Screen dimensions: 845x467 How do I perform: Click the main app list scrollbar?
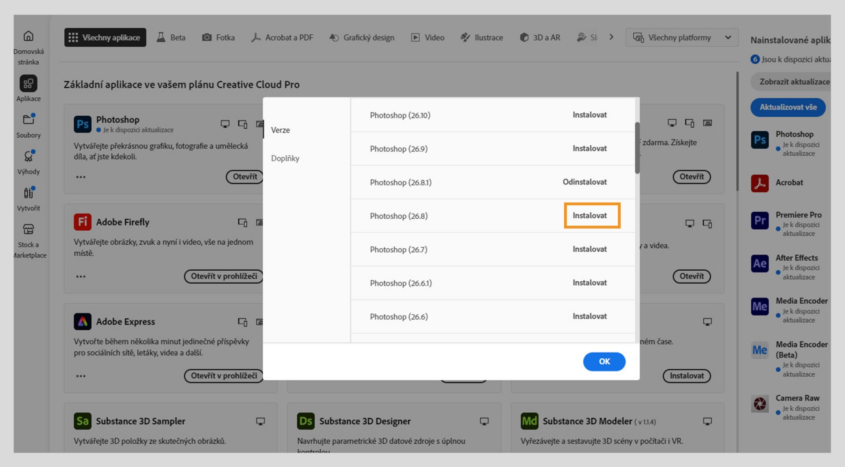click(738, 131)
